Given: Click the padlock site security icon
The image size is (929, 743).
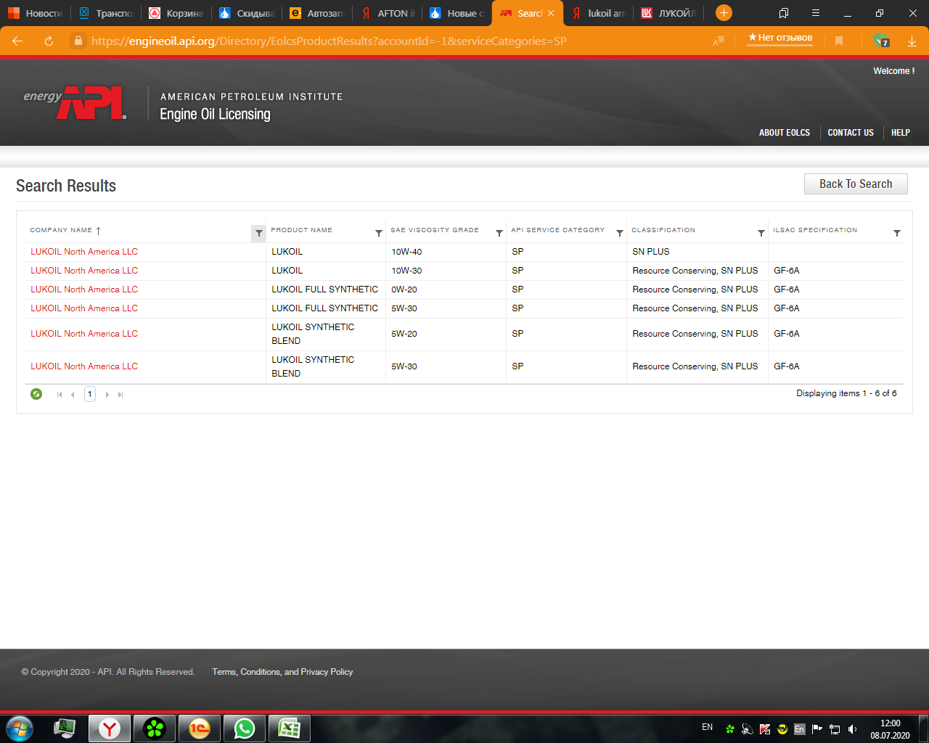Looking at the screenshot, I should [78, 41].
